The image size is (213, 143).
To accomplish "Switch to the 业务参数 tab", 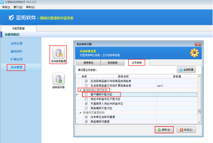I will 136,63.
